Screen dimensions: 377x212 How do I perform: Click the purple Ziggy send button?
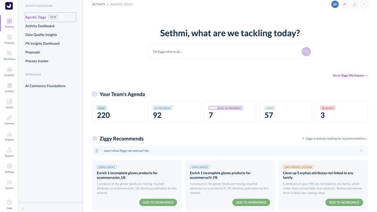pos(306,52)
